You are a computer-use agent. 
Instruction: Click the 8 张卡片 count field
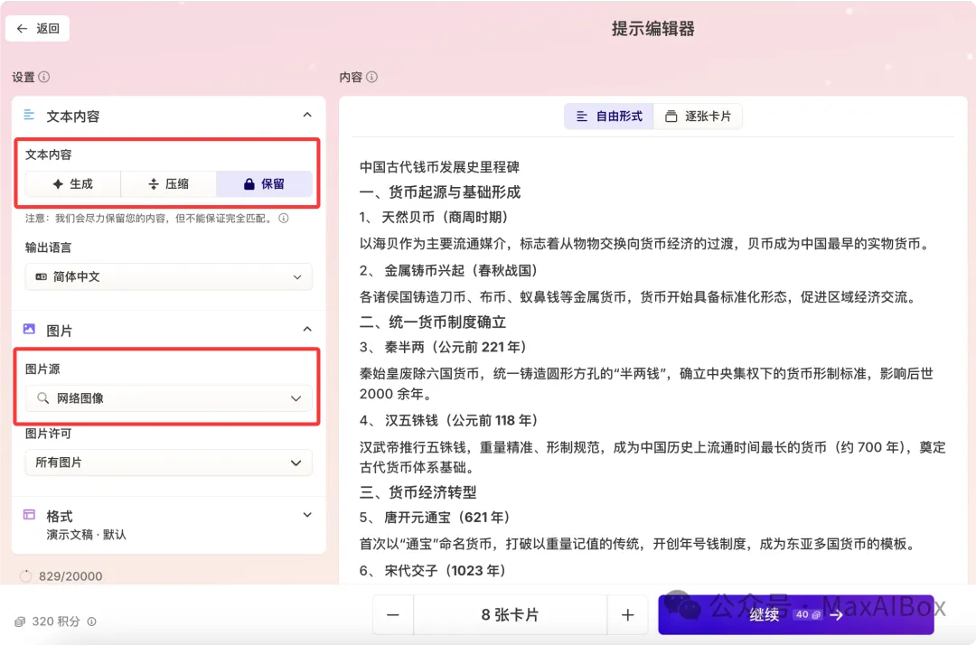510,615
